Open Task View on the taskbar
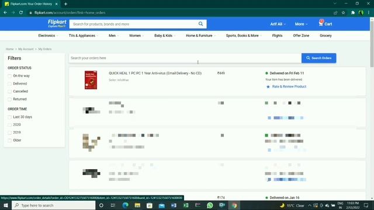 [x=113, y=205]
